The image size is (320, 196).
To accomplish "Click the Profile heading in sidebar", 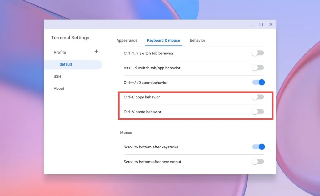I will (60, 52).
